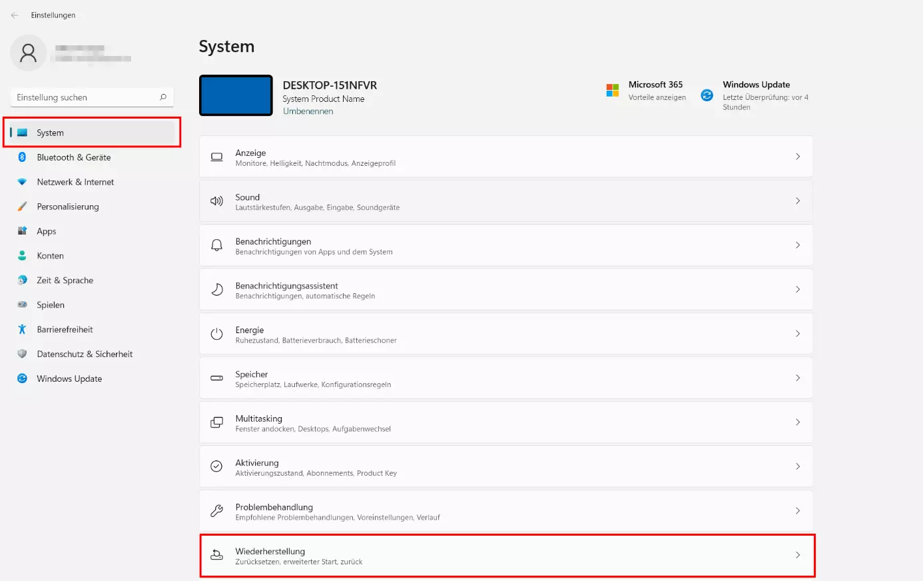Select System in the sidebar

92,133
